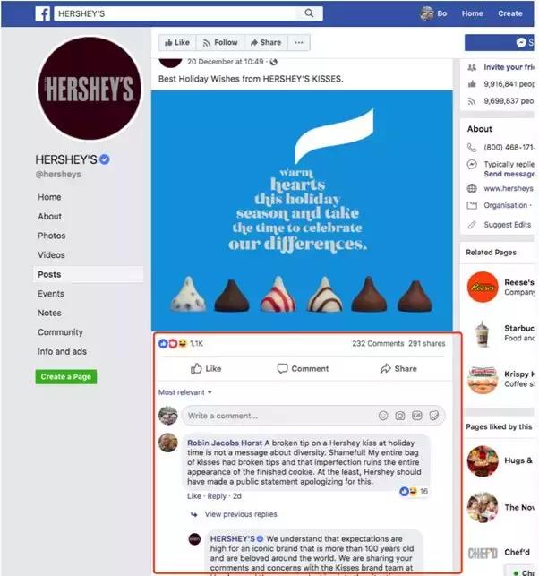Toggle Follow on the Hershey's page

[220, 43]
